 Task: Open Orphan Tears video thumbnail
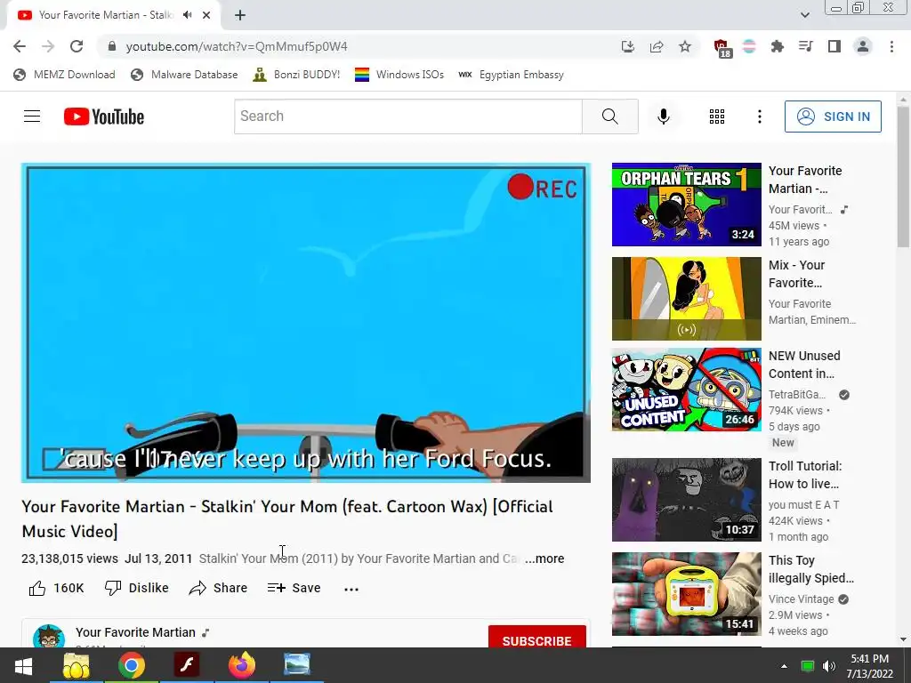tap(686, 205)
